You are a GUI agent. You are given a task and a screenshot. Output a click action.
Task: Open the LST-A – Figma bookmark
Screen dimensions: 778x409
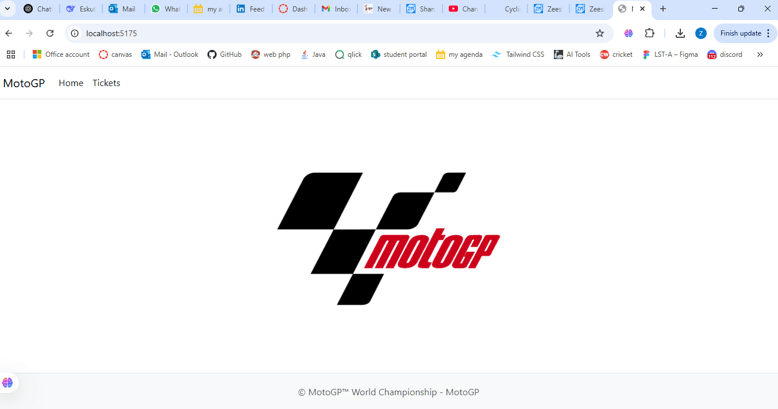click(670, 54)
